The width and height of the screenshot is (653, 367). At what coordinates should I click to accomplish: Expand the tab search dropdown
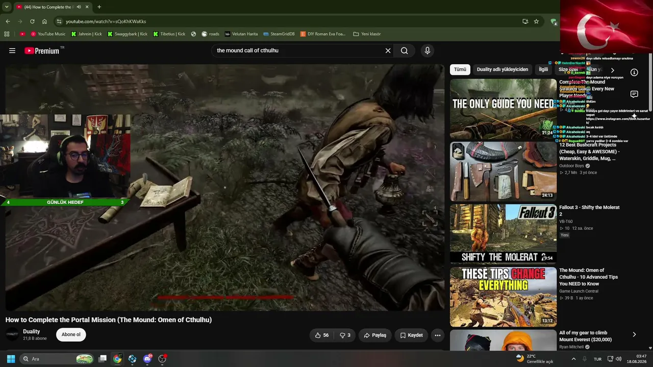[x=7, y=7]
